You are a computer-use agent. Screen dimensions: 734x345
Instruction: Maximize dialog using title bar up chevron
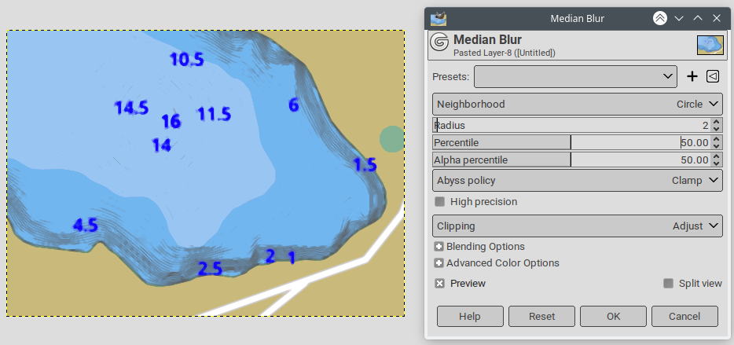698,18
